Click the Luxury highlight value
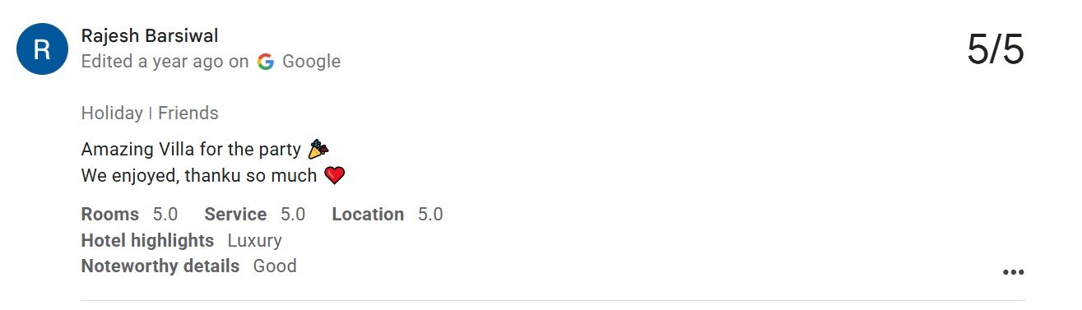This screenshot has width=1082, height=310. (x=254, y=241)
